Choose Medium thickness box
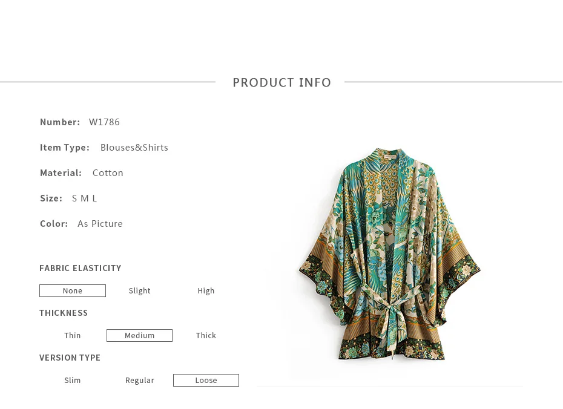 140,335
